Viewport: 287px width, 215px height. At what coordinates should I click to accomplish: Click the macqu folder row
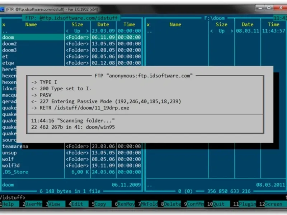tap(9, 95)
